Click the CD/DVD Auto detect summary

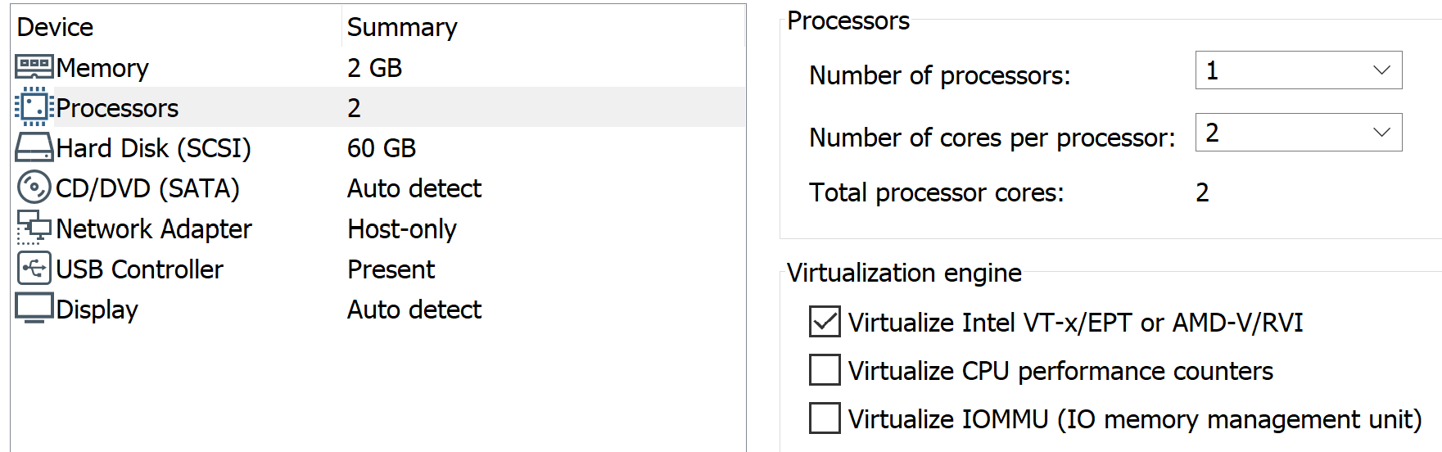tap(414, 188)
